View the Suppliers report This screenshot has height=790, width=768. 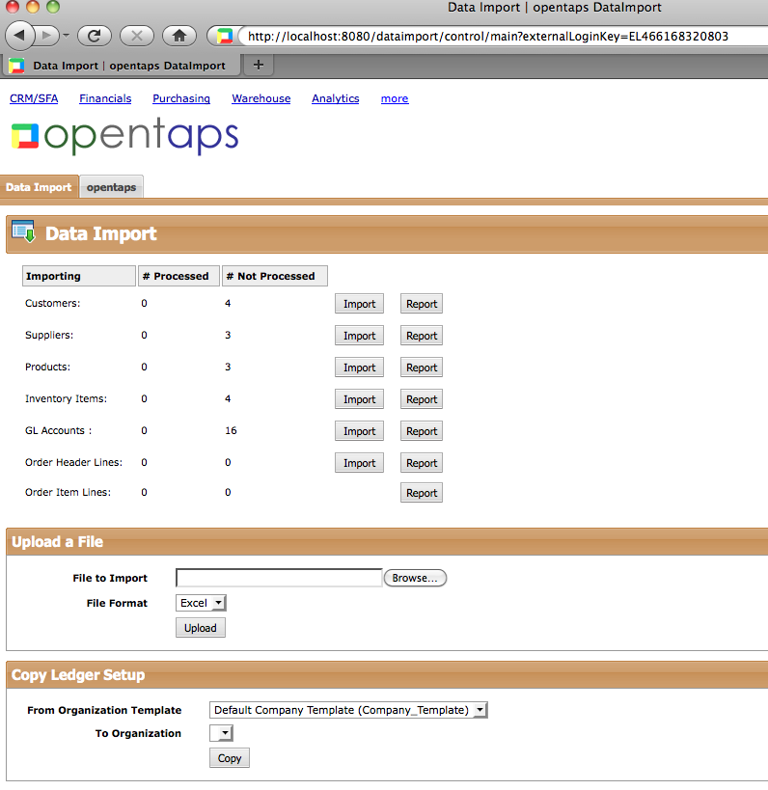tap(422, 336)
